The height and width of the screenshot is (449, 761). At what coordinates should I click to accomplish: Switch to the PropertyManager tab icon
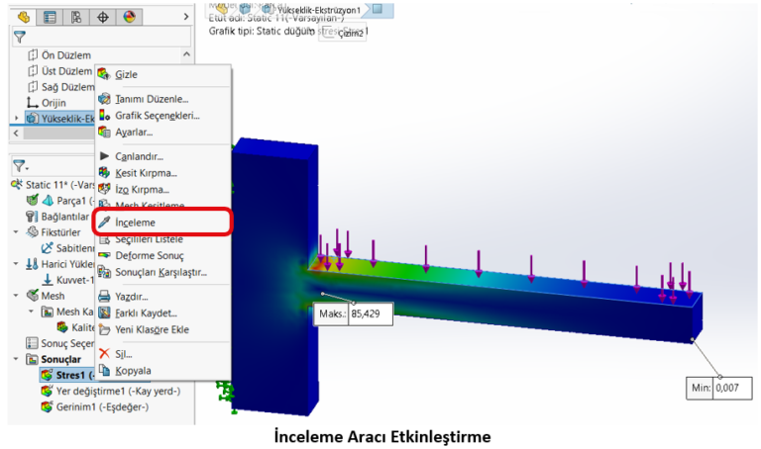coord(50,17)
